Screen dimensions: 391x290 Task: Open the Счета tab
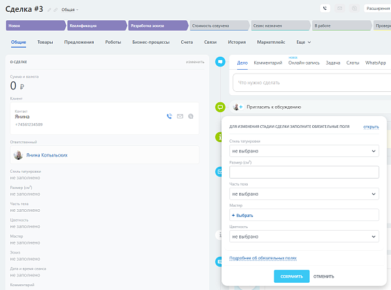(187, 42)
